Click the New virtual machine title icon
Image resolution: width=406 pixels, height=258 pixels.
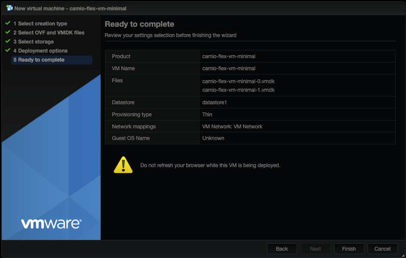point(9,8)
